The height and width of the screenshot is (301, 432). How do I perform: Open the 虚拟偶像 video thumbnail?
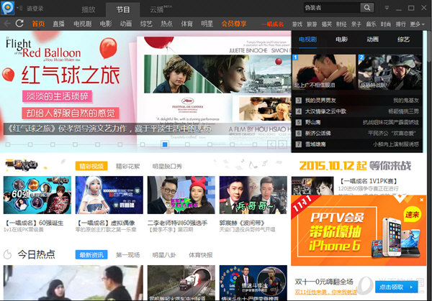point(109,195)
